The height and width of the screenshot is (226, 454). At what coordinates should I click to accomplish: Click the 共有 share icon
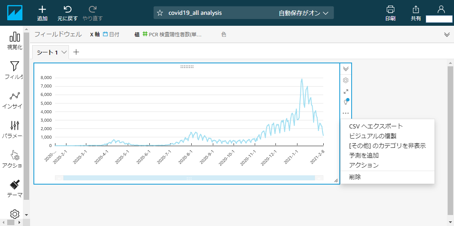pos(416,10)
